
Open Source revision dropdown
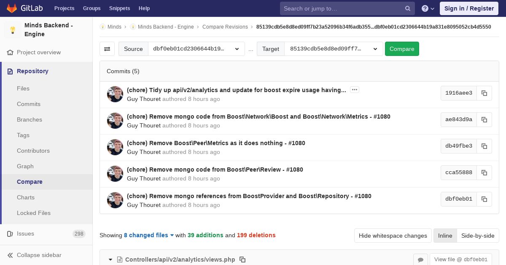point(196,49)
